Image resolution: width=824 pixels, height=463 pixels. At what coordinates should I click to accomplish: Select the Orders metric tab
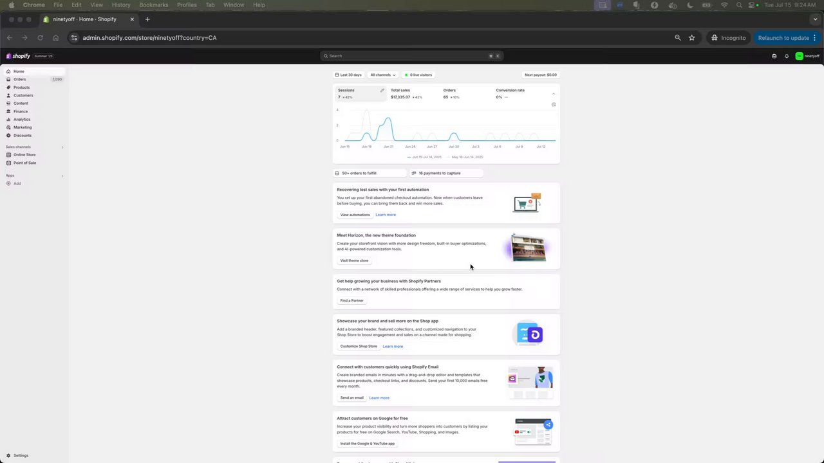point(465,94)
